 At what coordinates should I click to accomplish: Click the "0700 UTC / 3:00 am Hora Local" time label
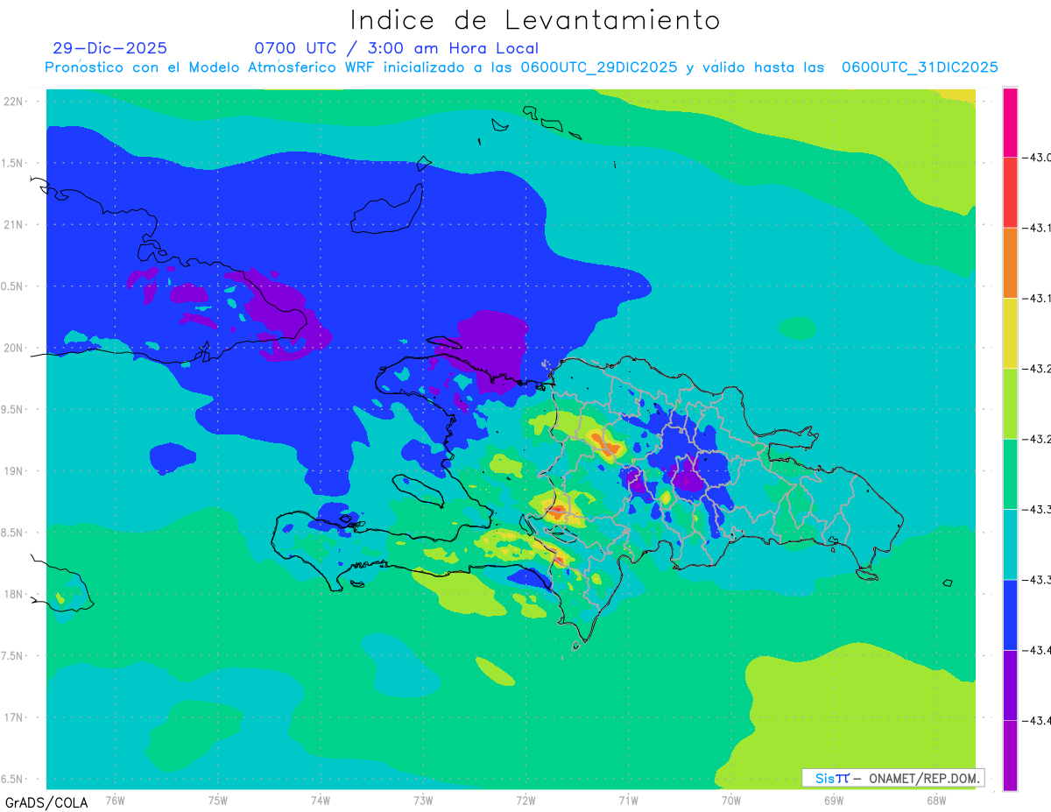(x=396, y=48)
